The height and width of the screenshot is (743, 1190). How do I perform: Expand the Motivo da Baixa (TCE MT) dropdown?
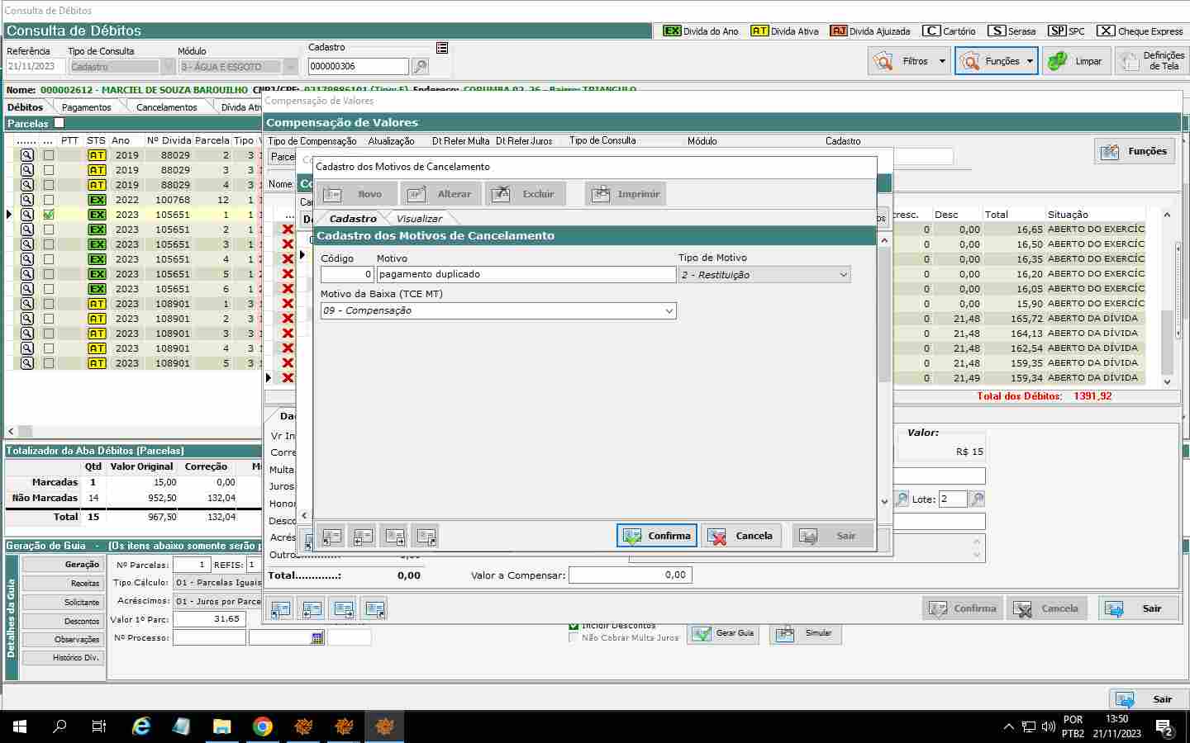click(669, 311)
